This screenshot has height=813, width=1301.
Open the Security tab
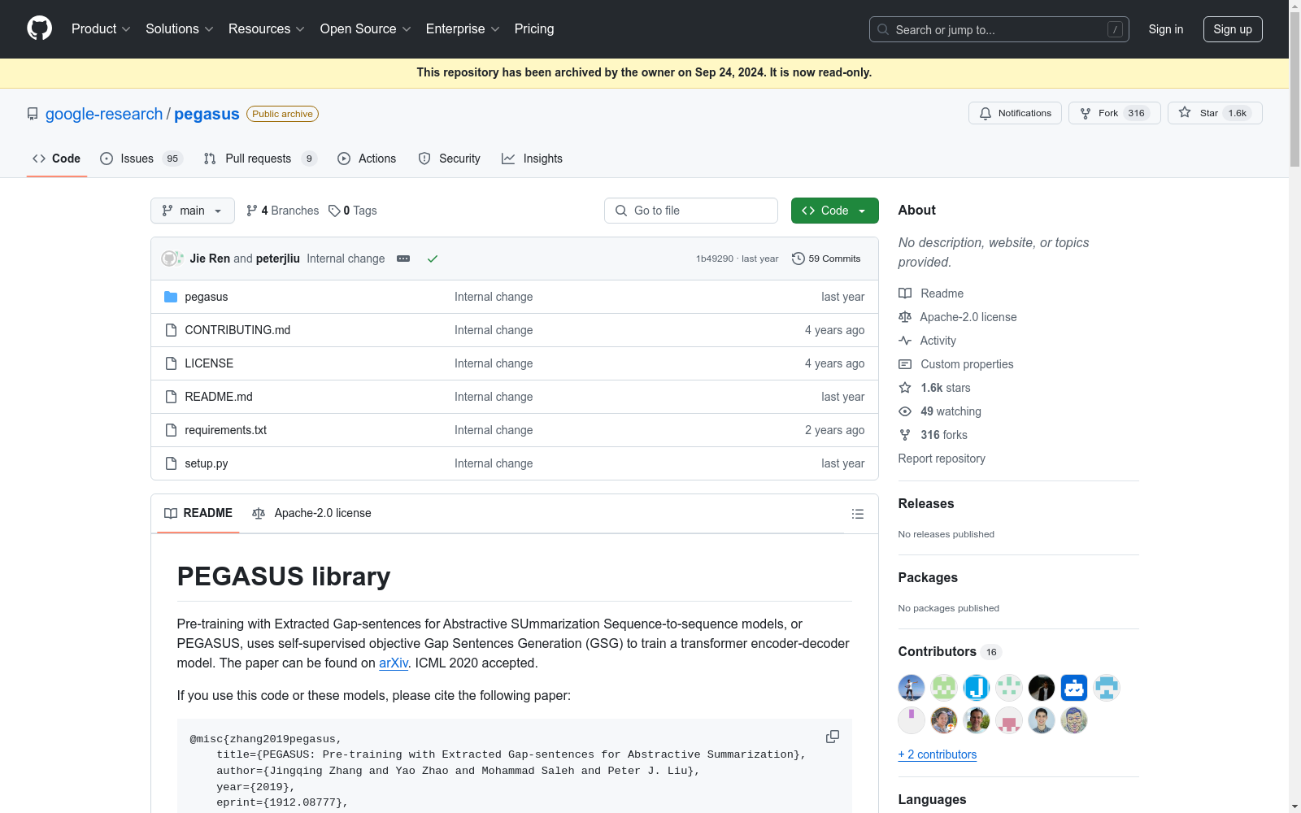point(449,159)
